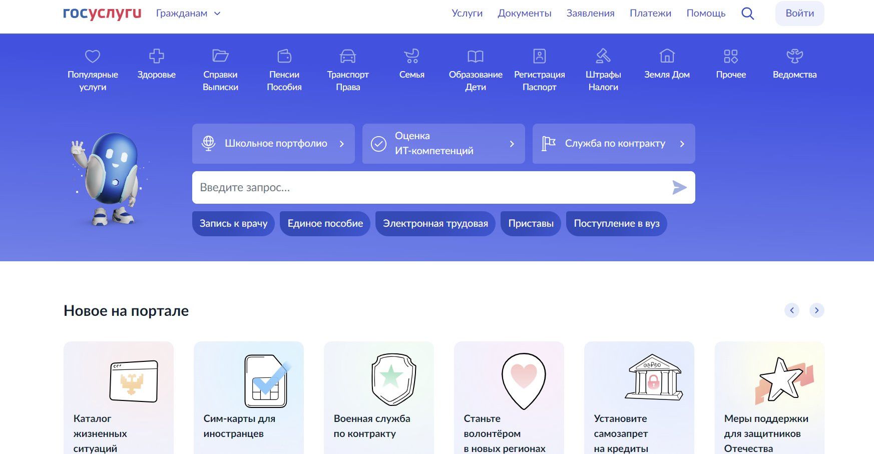The image size is (874, 454).
Task: Click the flag icon on Служба по контракту
Action: 549,144
